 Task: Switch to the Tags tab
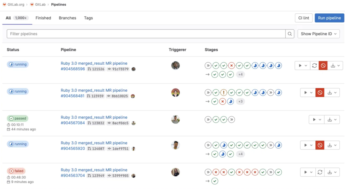pos(88,18)
